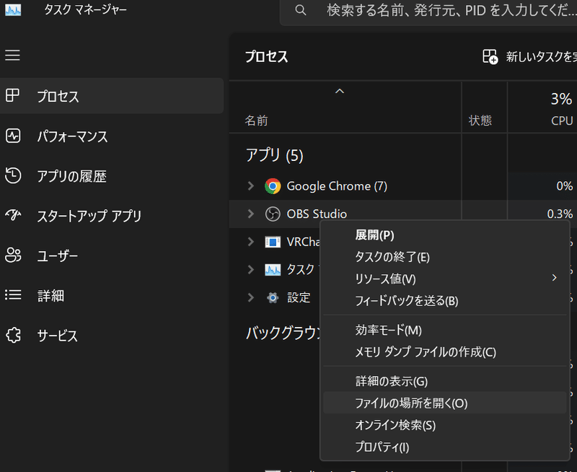Choose リソース値(V) in context menu
The image size is (577, 472).
click(x=444, y=279)
